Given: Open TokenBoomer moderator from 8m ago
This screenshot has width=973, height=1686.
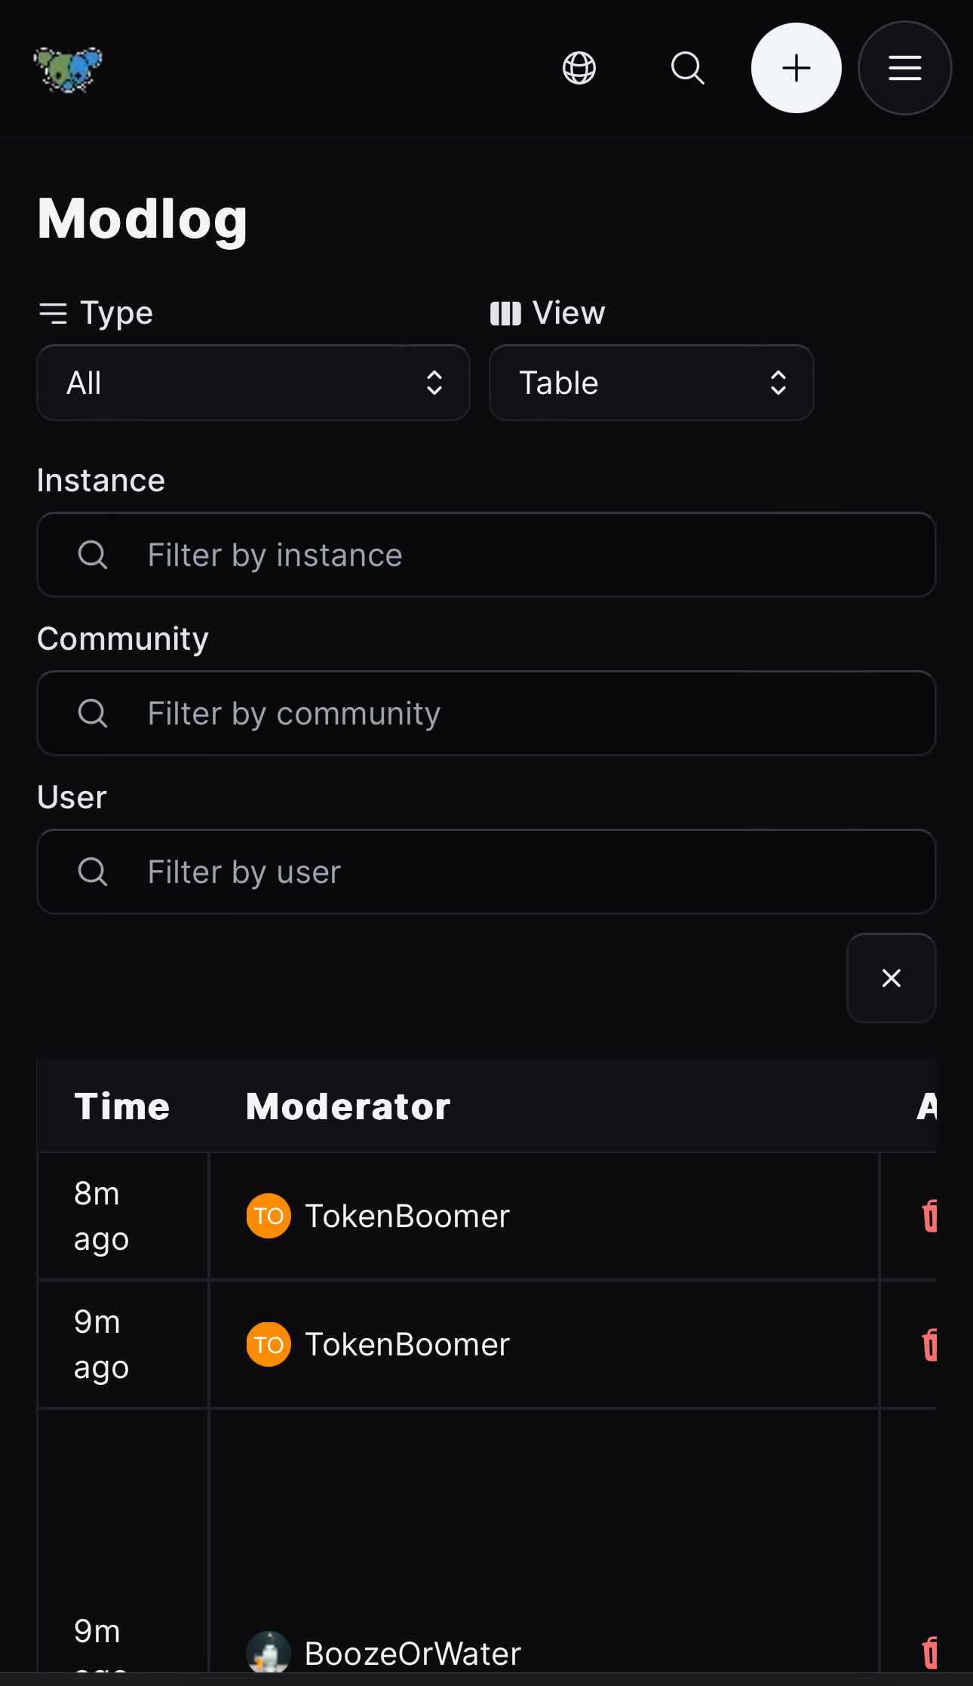Looking at the screenshot, I should pyautogui.click(x=407, y=1216).
